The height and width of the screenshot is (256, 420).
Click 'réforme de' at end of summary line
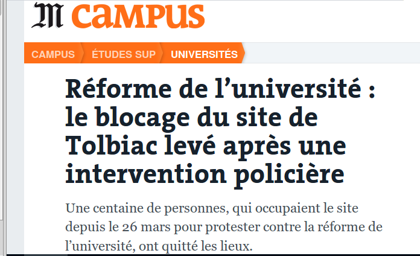coord(350,227)
